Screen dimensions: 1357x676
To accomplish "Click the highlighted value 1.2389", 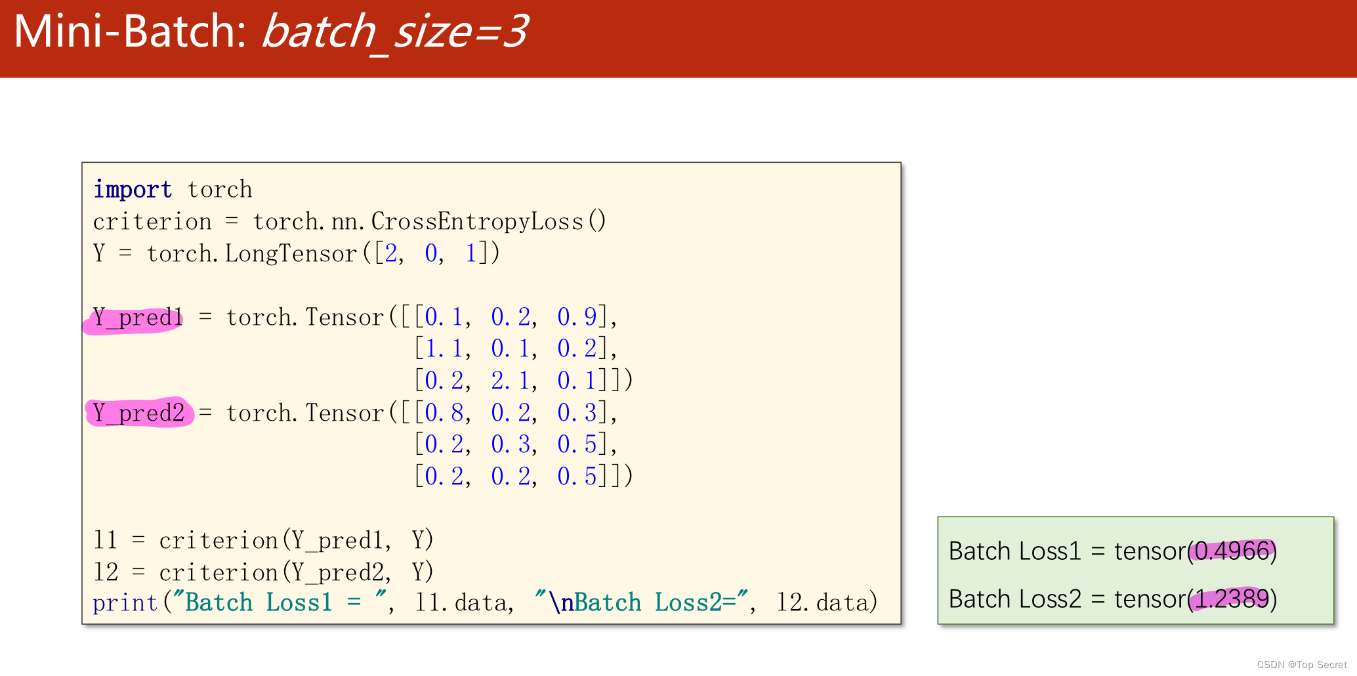I will (1232, 599).
